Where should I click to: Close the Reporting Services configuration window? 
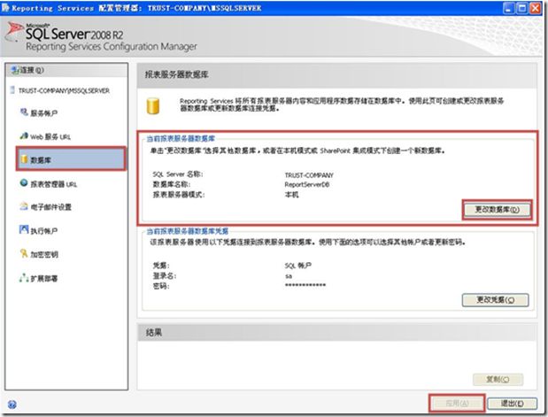point(536,8)
